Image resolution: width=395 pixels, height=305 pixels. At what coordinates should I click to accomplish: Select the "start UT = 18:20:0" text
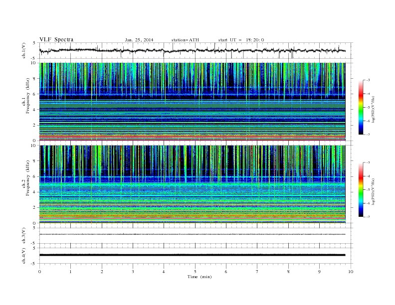(241, 40)
